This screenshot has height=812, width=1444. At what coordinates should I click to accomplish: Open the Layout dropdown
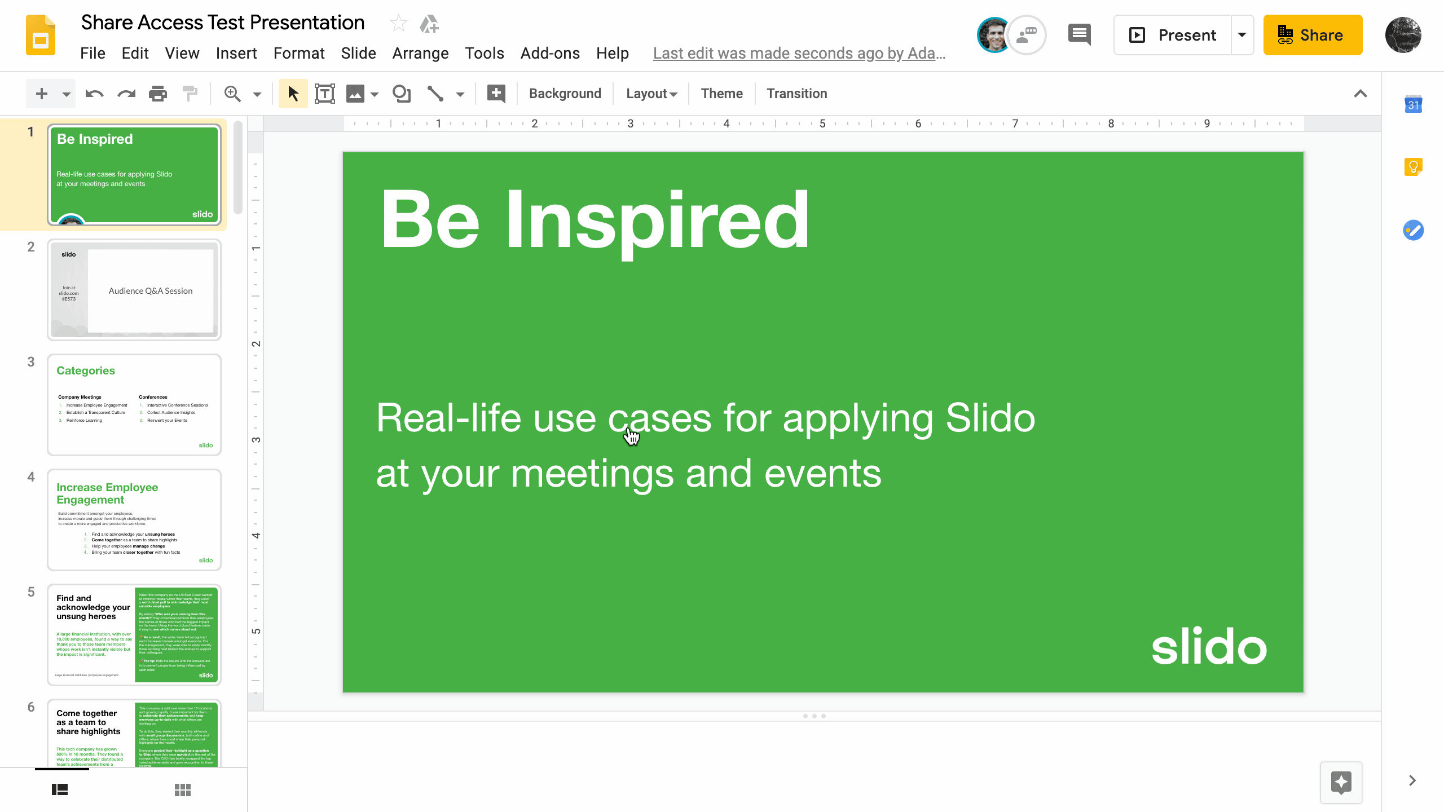pyautogui.click(x=651, y=94)
